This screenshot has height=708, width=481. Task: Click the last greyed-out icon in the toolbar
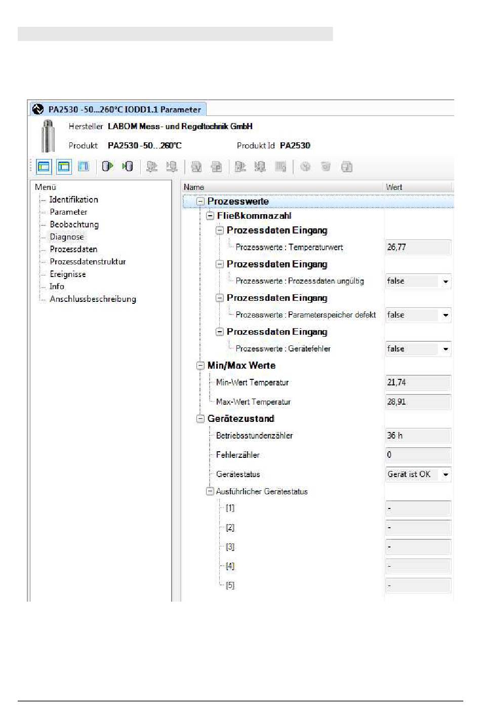(347, 167)
